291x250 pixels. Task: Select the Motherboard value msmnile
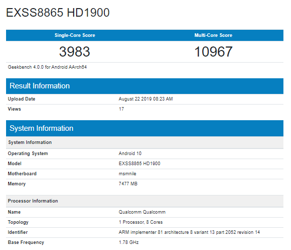click(x=128, y=174)
